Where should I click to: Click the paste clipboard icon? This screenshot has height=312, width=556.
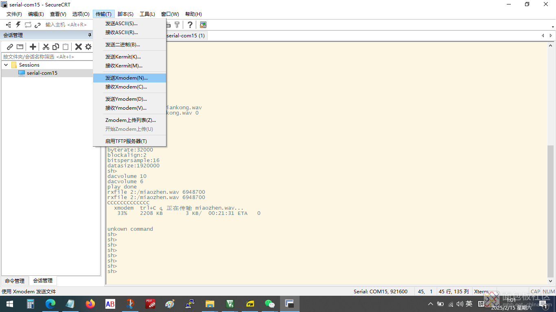click(x=66, y=47)
